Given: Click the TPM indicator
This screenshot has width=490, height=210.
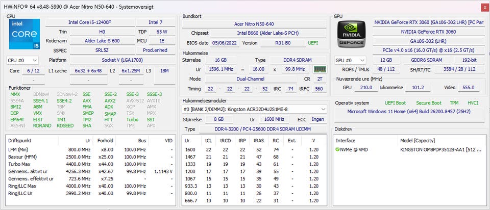Looking at the screenshot, I should [x=454, y=102].
